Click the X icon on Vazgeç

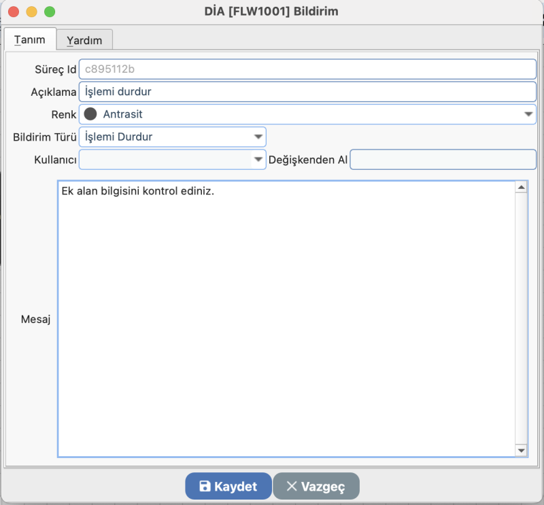[292, 487]
